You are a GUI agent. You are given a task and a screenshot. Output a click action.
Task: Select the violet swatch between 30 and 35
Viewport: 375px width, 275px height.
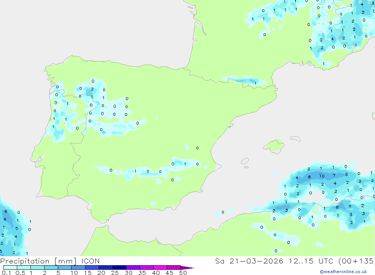[x=133, y=267]
